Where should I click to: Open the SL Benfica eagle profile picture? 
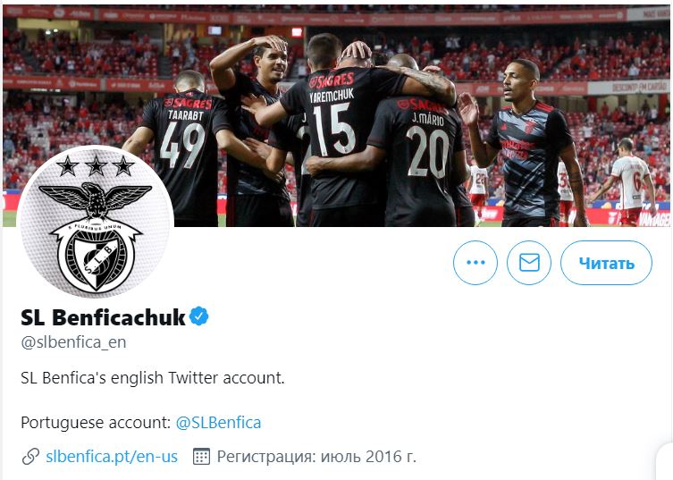pyautogui.click(x=95, y=222)
